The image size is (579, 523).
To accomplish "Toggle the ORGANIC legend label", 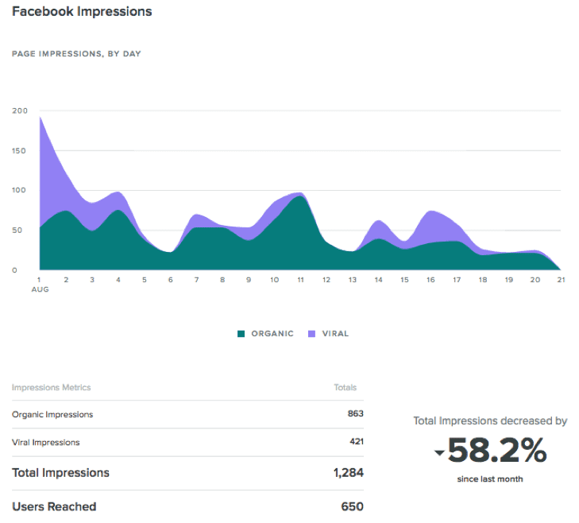I will coord(272,334).
